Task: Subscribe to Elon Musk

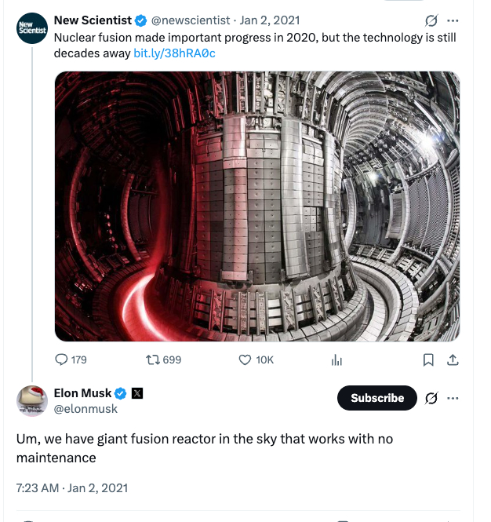Action: point(376,398)
